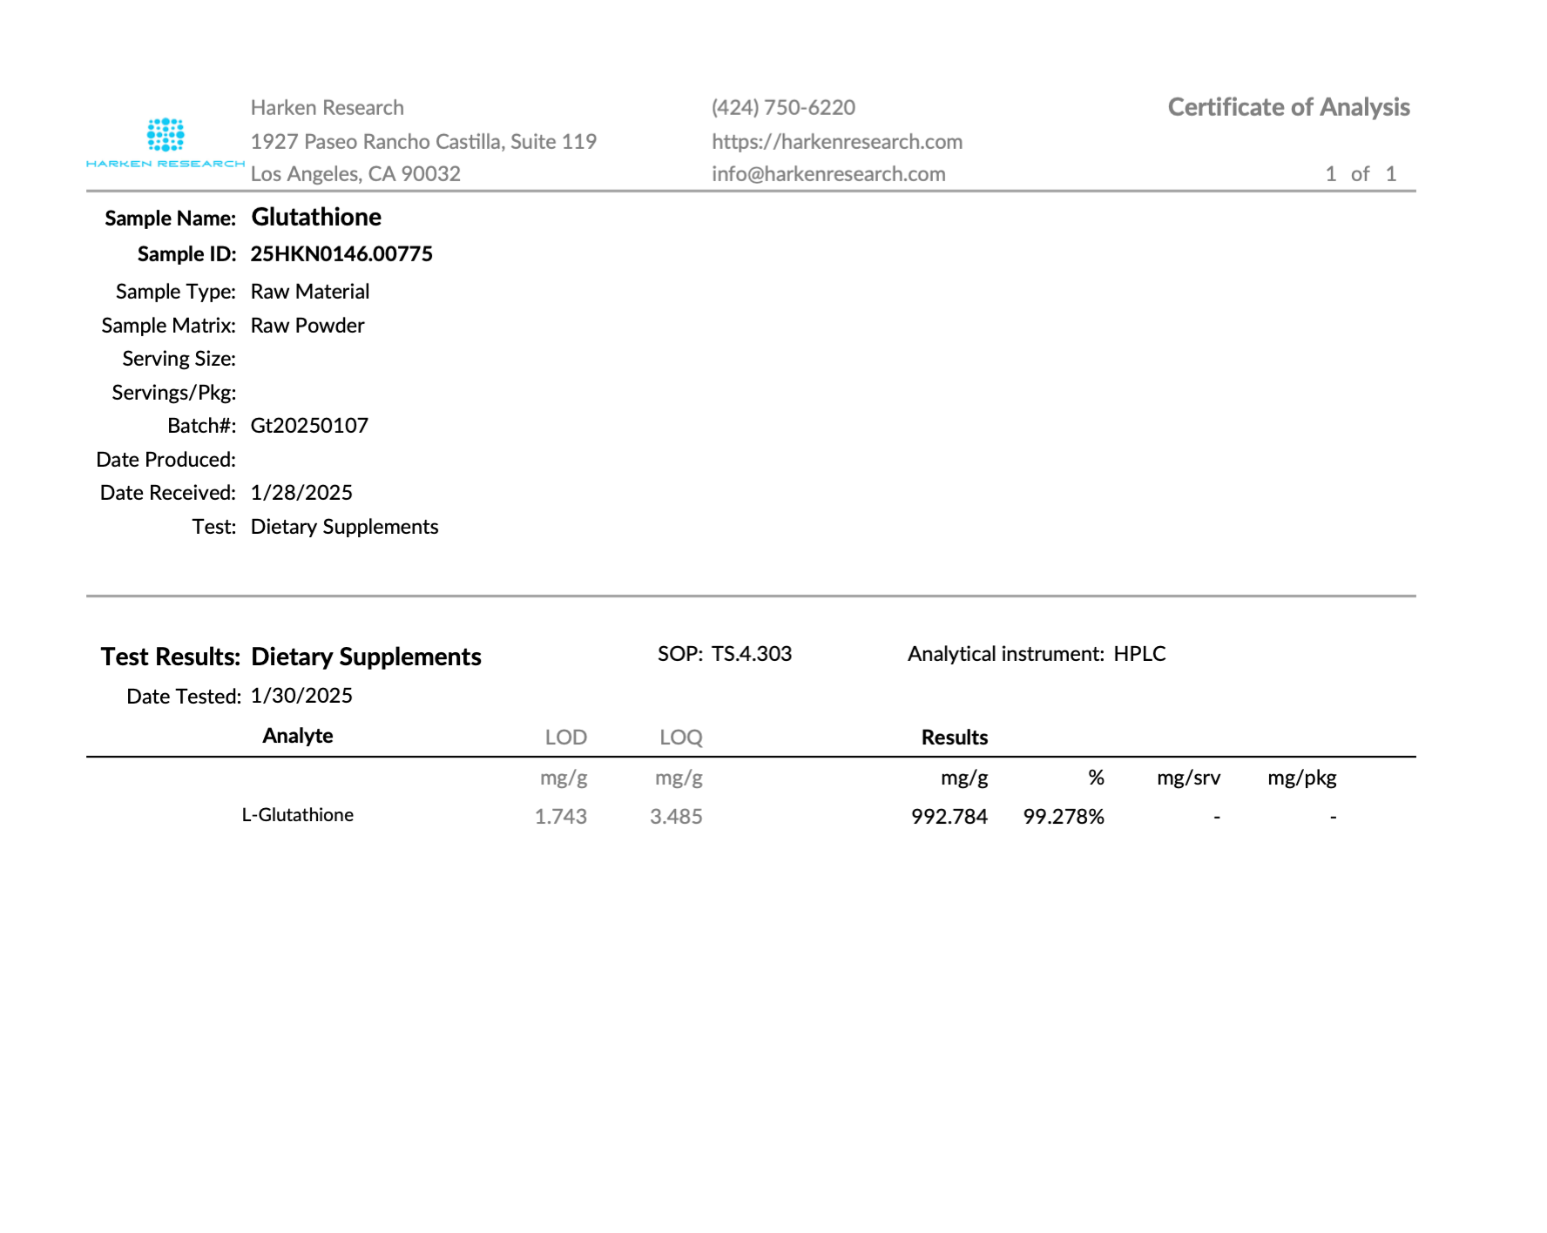Click the LOD column header
Viewport: 1547px width, 1233px height.
tap(566, 738)
